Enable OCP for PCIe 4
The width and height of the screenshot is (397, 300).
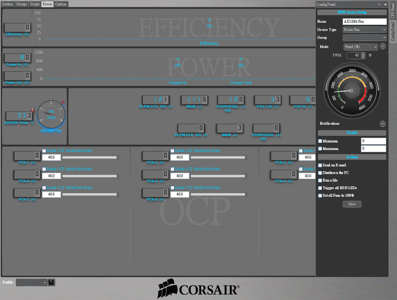pyautogui.click(x=44, y=169)
